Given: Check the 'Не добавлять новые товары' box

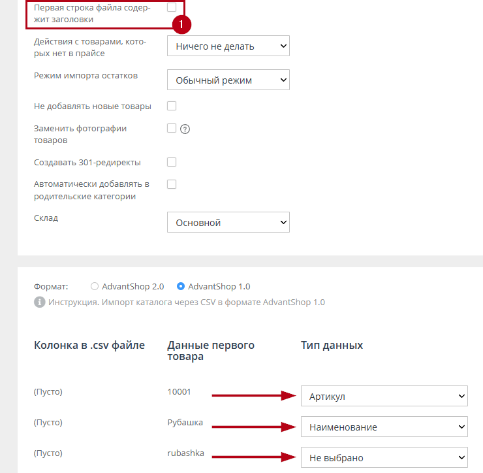Looking at the screenshot, I should [172, 106].
